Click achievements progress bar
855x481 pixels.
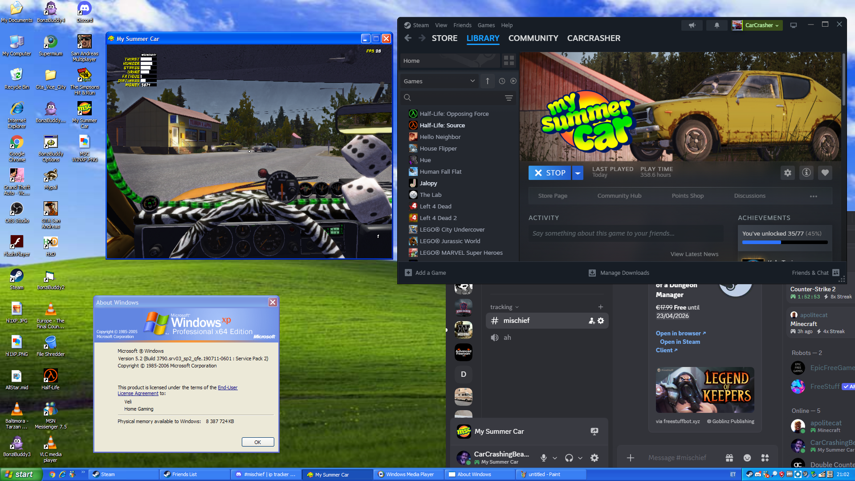pos(785,242)
